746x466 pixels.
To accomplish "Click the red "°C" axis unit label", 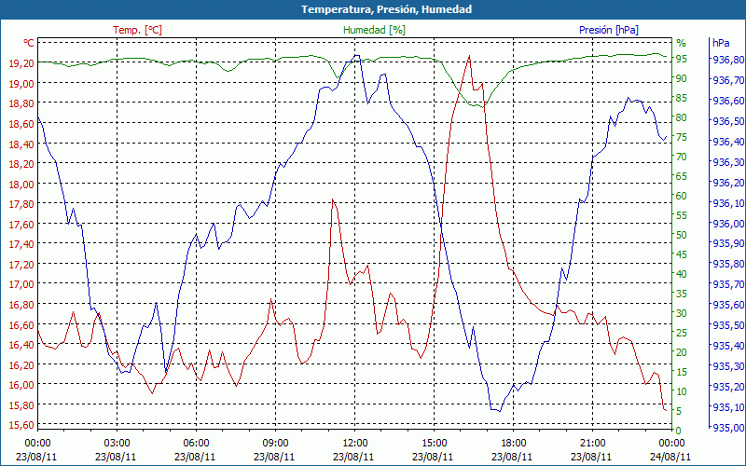I will click(29, 43).
